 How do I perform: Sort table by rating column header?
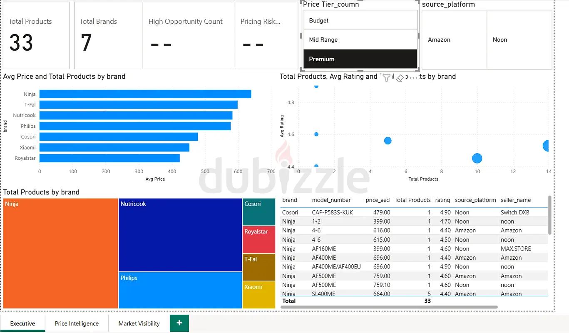pos(442,200)
